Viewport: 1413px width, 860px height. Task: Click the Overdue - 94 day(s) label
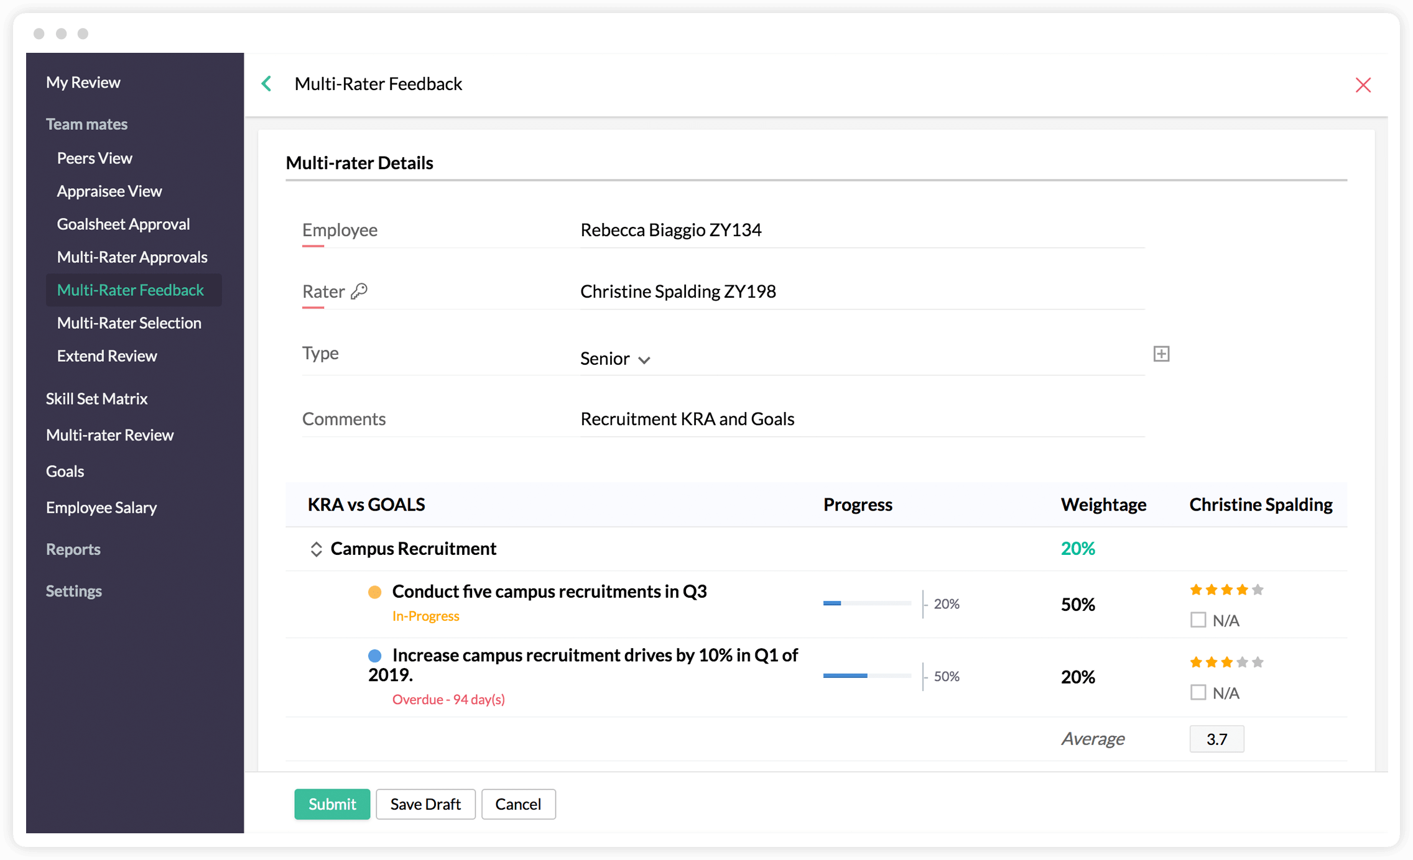tap(448, 699)
